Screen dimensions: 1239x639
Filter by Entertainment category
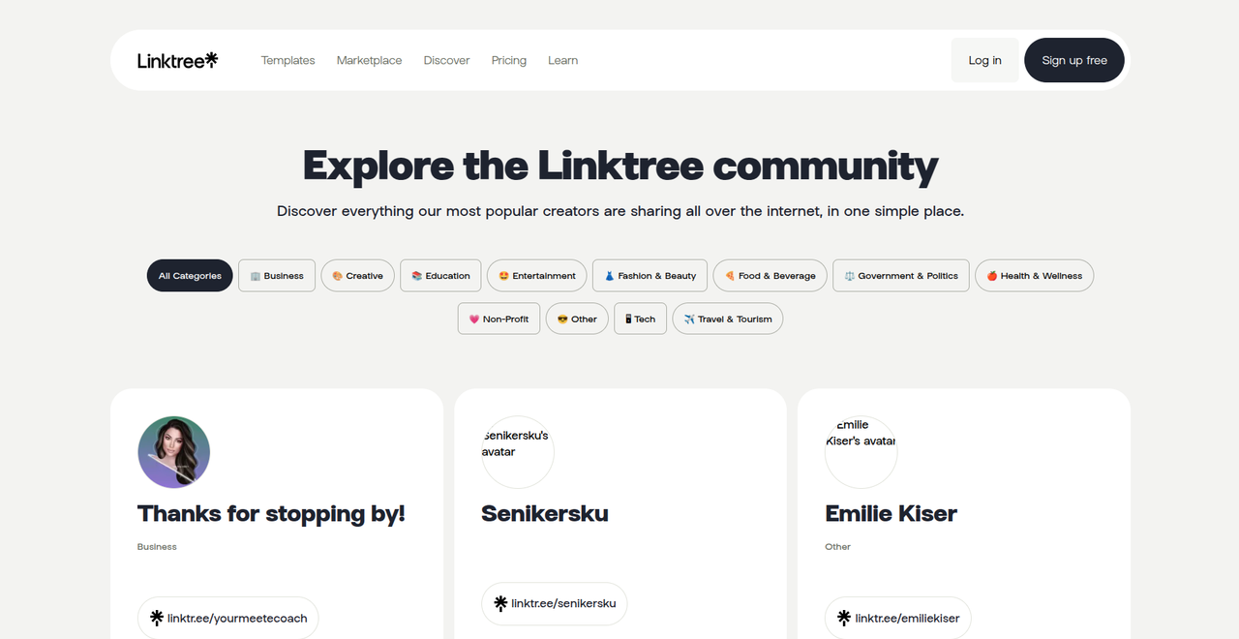[x=536, y=276]
